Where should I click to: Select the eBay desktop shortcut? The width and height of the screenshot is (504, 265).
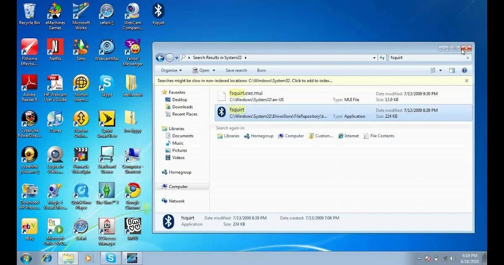click(x=29, y=229)
